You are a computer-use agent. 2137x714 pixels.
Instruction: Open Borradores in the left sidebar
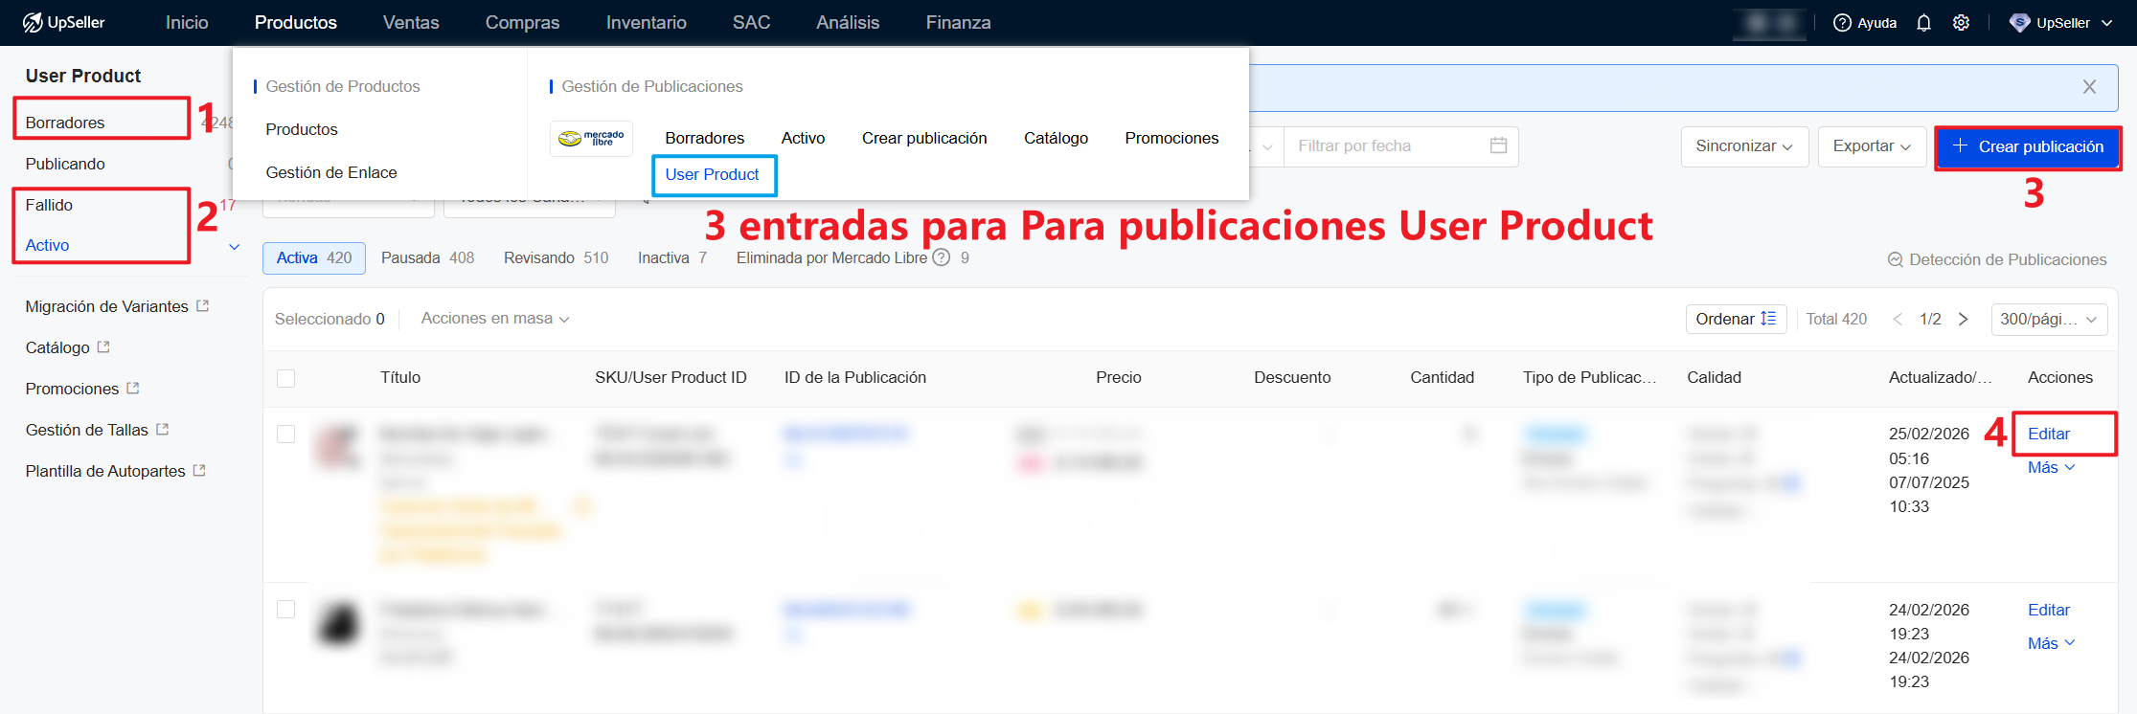pos(65,123)
